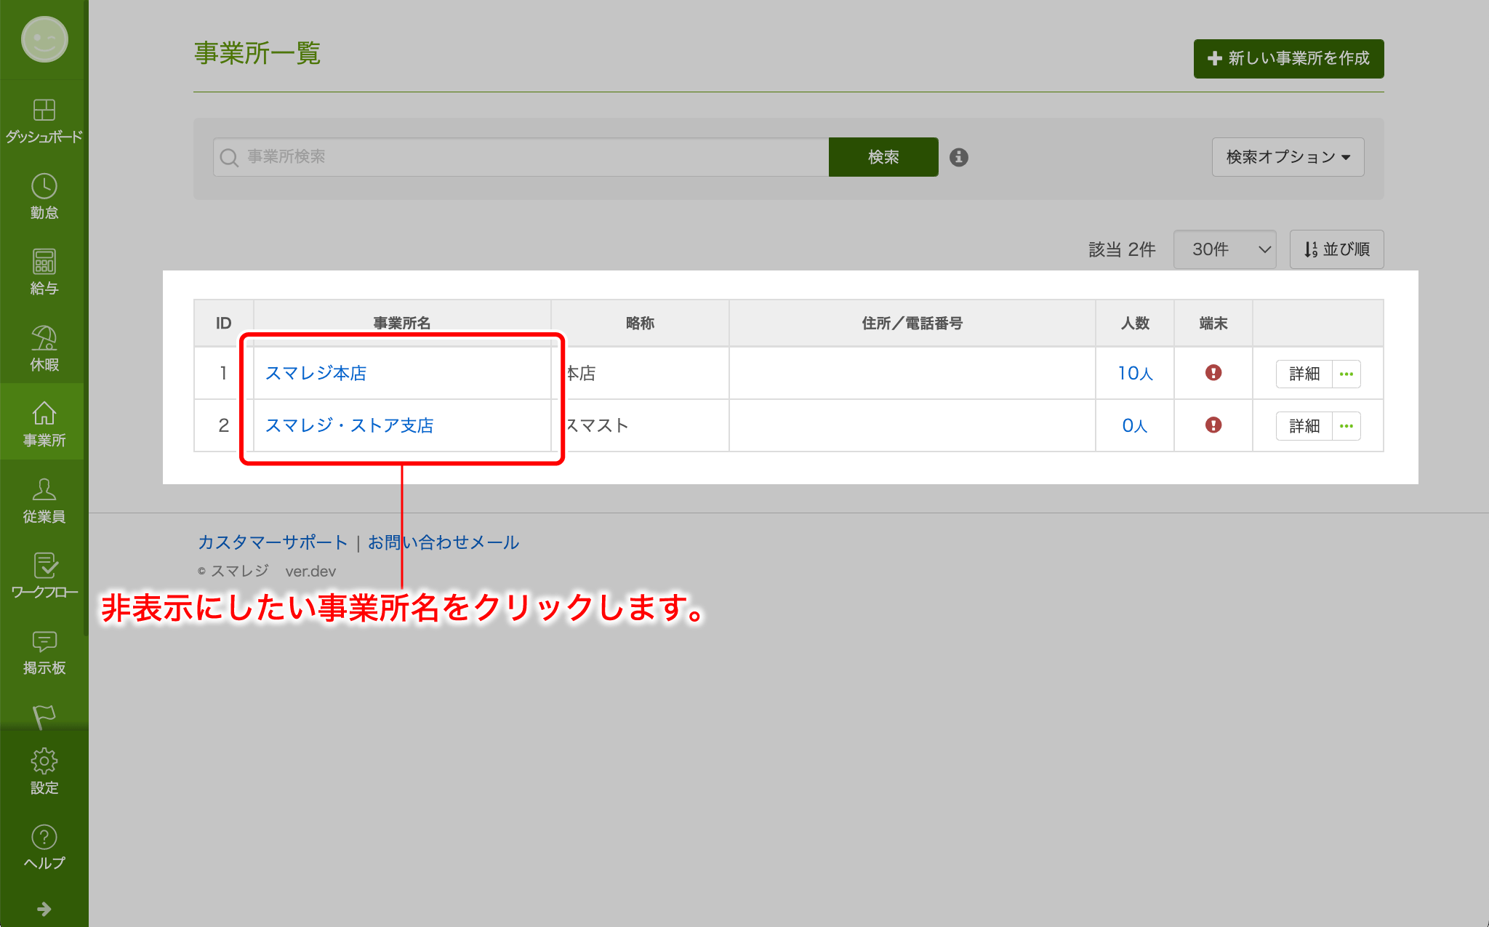Expand sidebar with the arrow icon
Screen dimensions: 1489x927
click(x=44, y=909)
